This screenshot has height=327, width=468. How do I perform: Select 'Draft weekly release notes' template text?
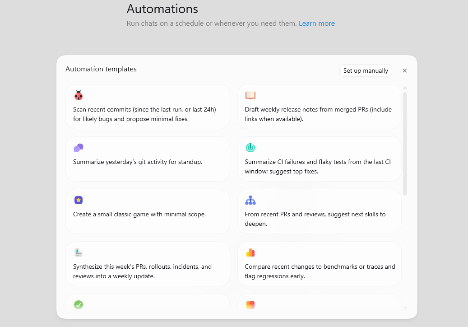(318, 114)
